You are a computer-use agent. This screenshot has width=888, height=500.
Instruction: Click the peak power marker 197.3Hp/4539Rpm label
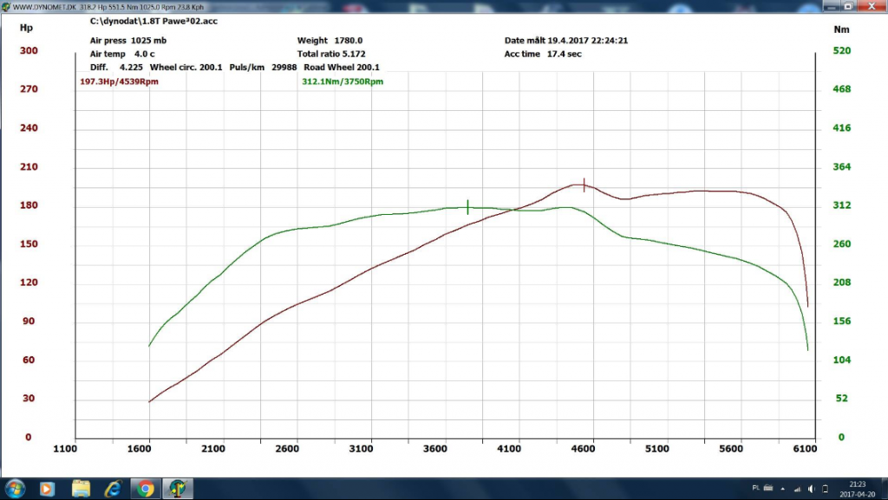coord(119,81)
